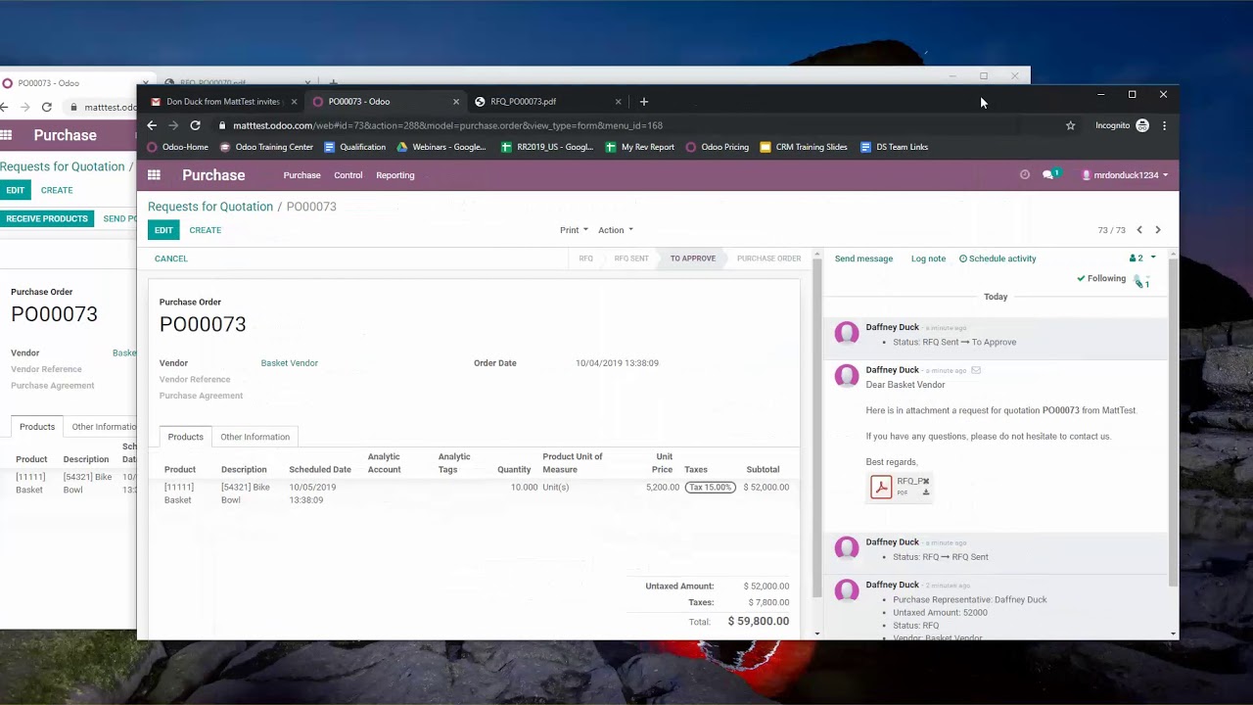The height and width of the screenshot is (705, 1253).
Task: Open the activities clock icon
Action: pos(1025,175)
